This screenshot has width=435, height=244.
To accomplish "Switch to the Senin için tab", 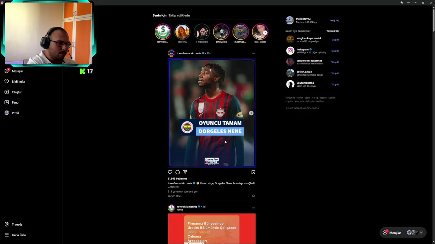I will pos(159,15).
